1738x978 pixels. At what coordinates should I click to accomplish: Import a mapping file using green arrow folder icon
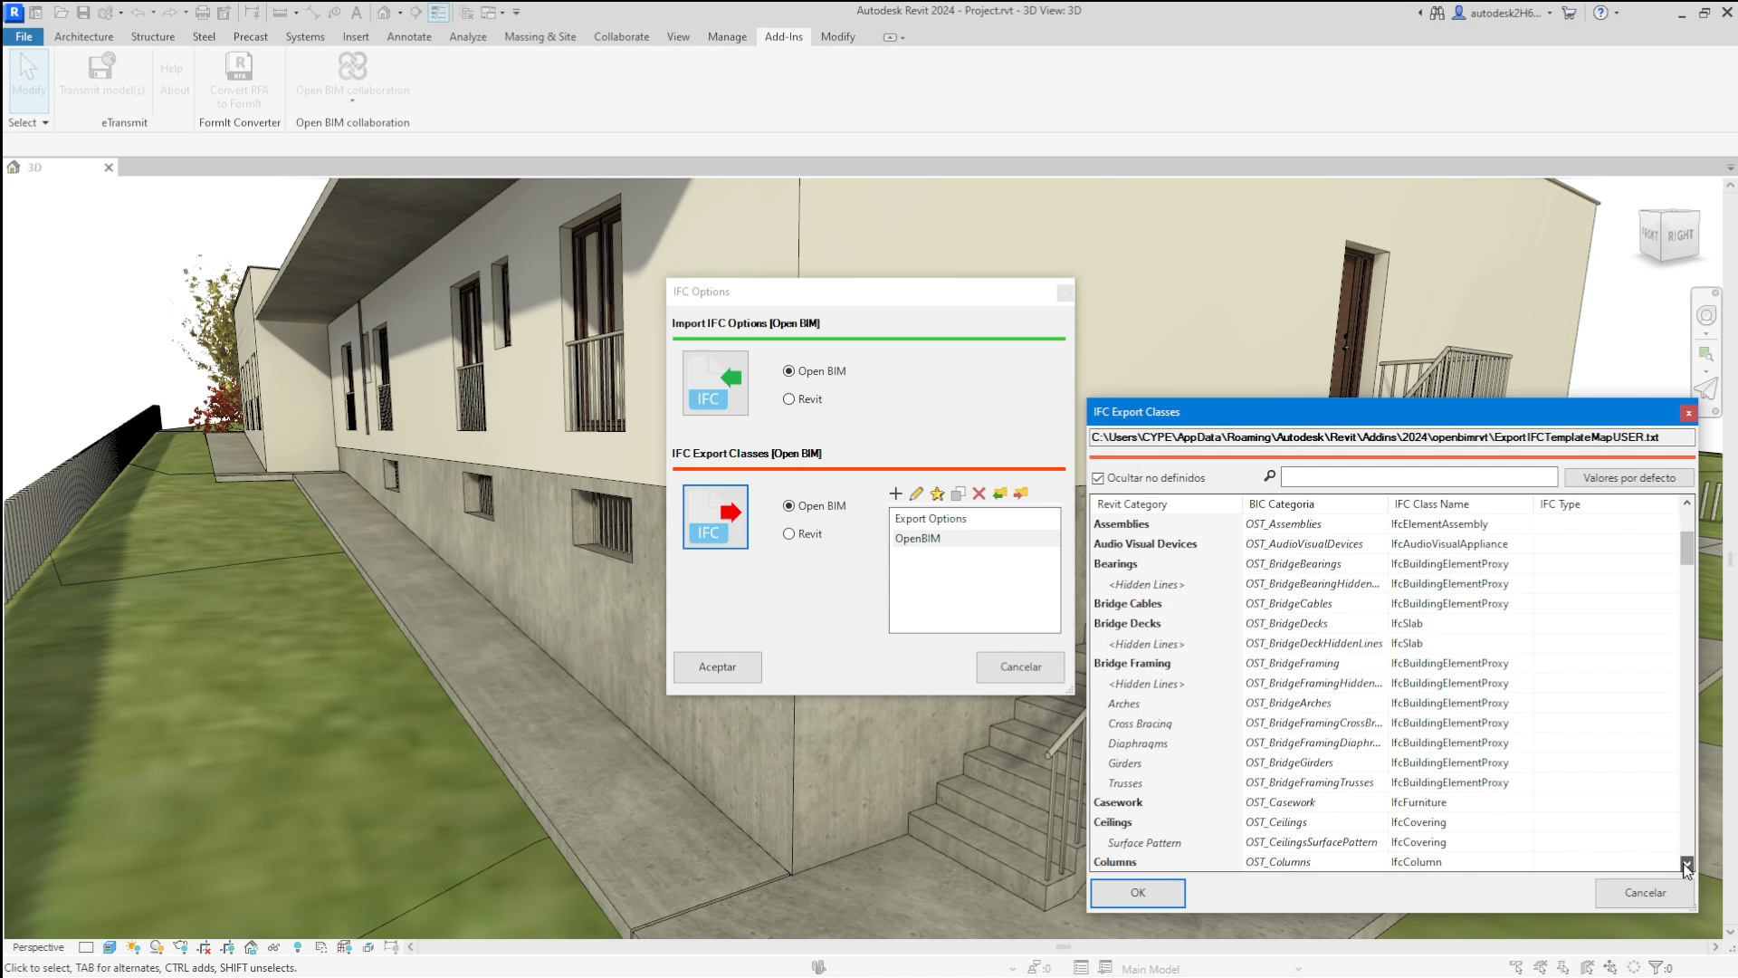(999, 494)
